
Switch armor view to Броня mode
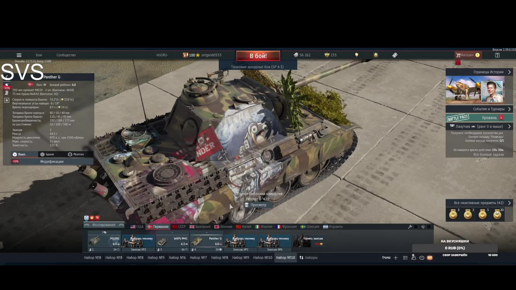47,154
